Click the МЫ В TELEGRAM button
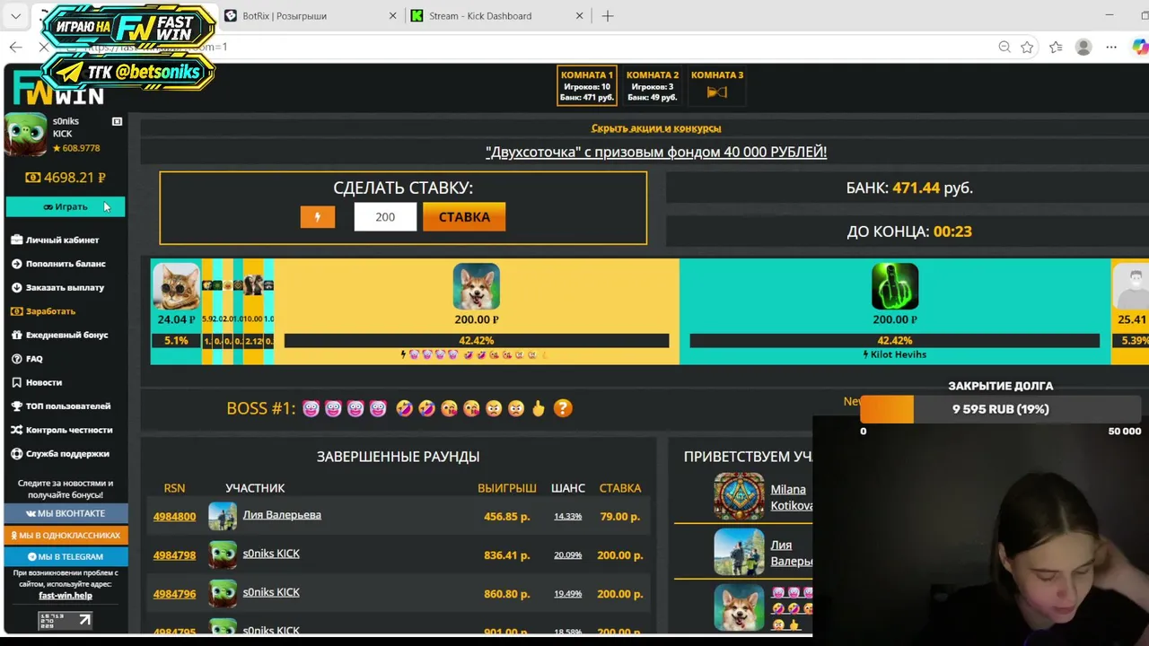The width and height of the screenshot is (1149, 646). [66, 556]
